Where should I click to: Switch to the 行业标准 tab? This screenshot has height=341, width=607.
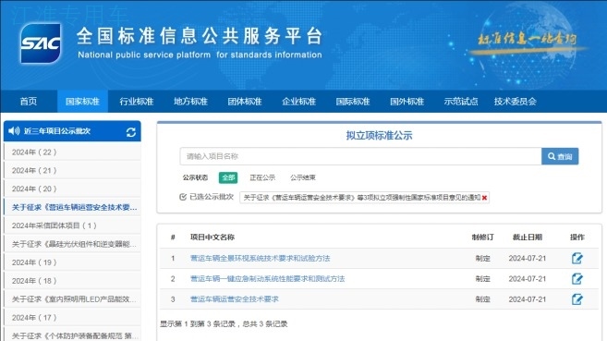point(136,102)
